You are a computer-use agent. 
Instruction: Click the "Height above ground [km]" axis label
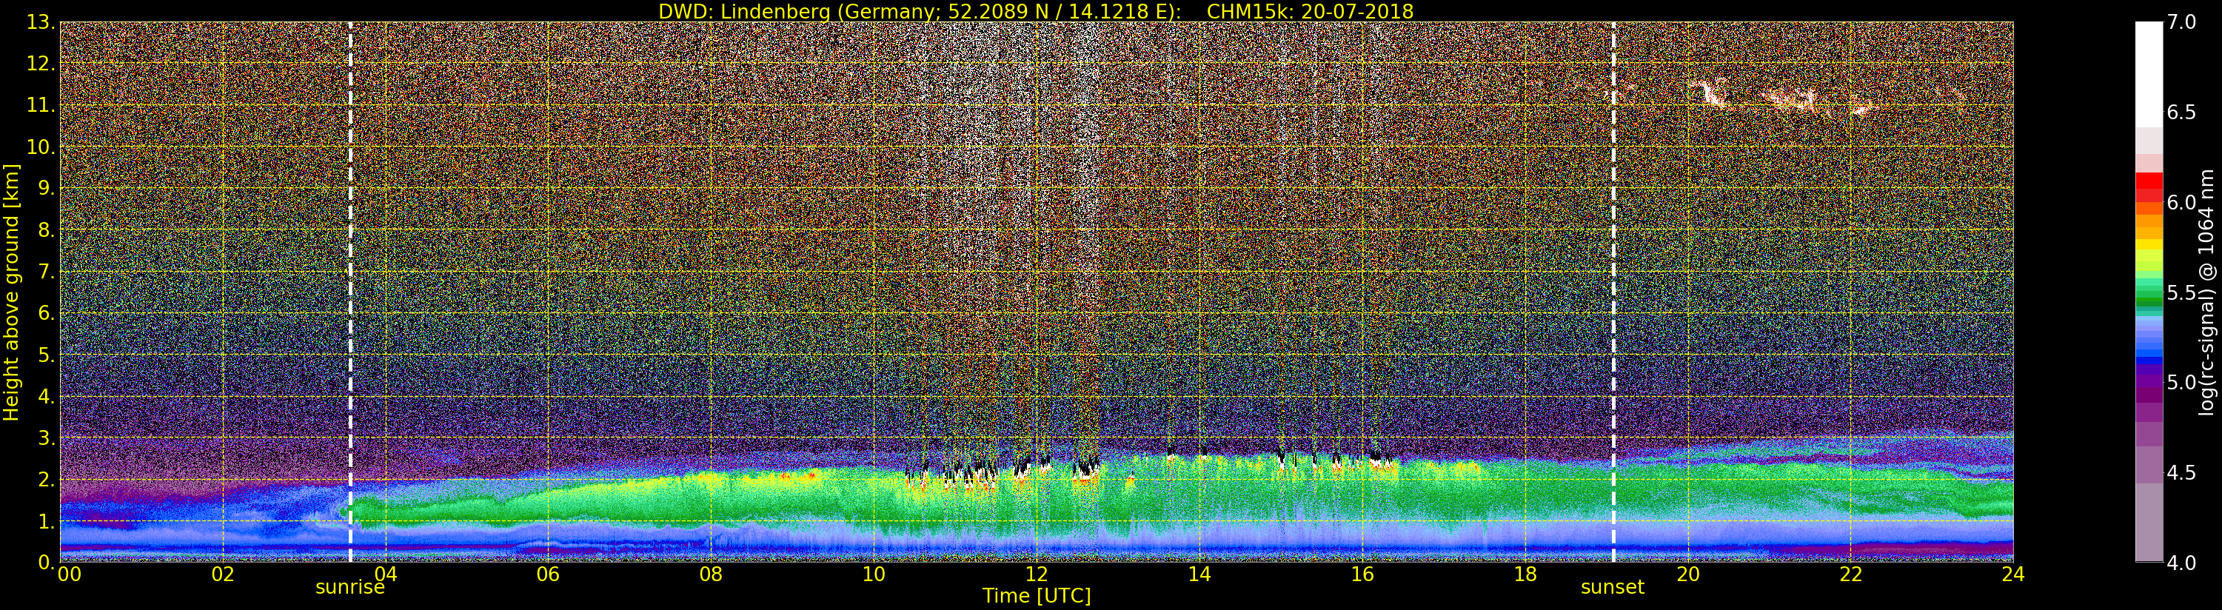point(11,292)
